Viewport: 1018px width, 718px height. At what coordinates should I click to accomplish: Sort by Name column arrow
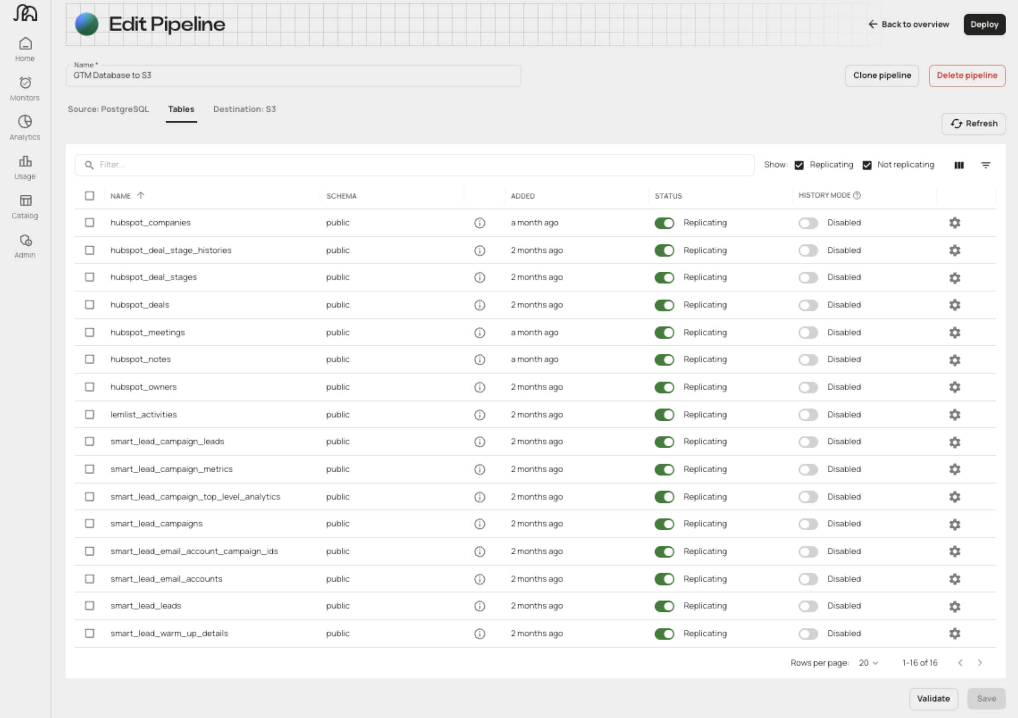pyautogui.click(x=141, y=195)
